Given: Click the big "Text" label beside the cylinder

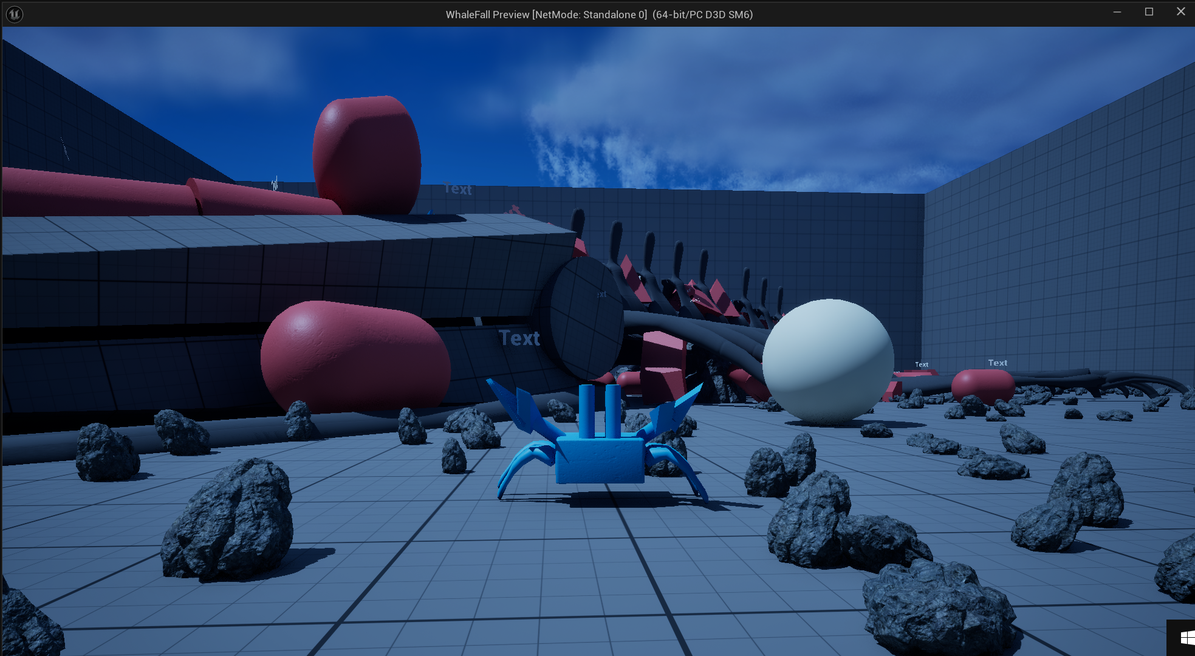Looking at the screenshot, I should (519, 338).
